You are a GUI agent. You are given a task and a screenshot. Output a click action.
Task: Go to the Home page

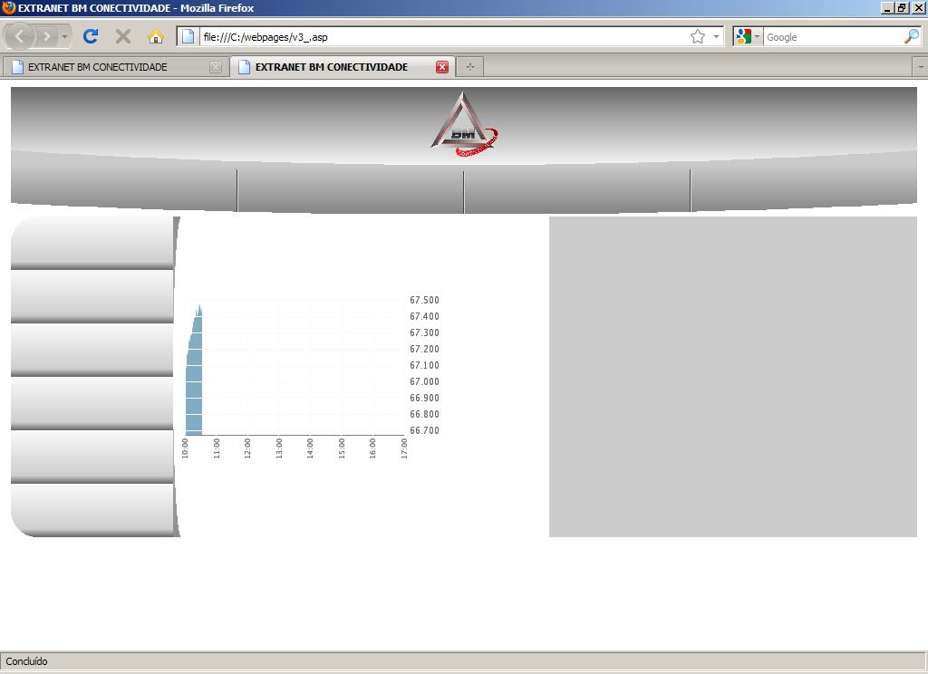coord(156,36)
